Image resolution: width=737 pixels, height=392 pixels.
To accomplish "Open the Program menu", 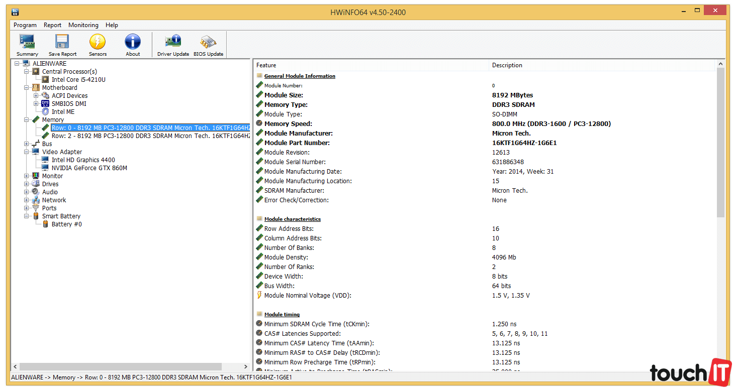I will click(x=25, y=25).
